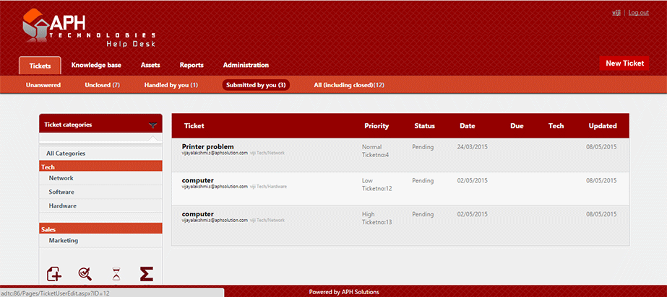Select the Hardware category
The height and width of the screenshot is (297, 667).
pyautogui.click(x=63, y=206)
